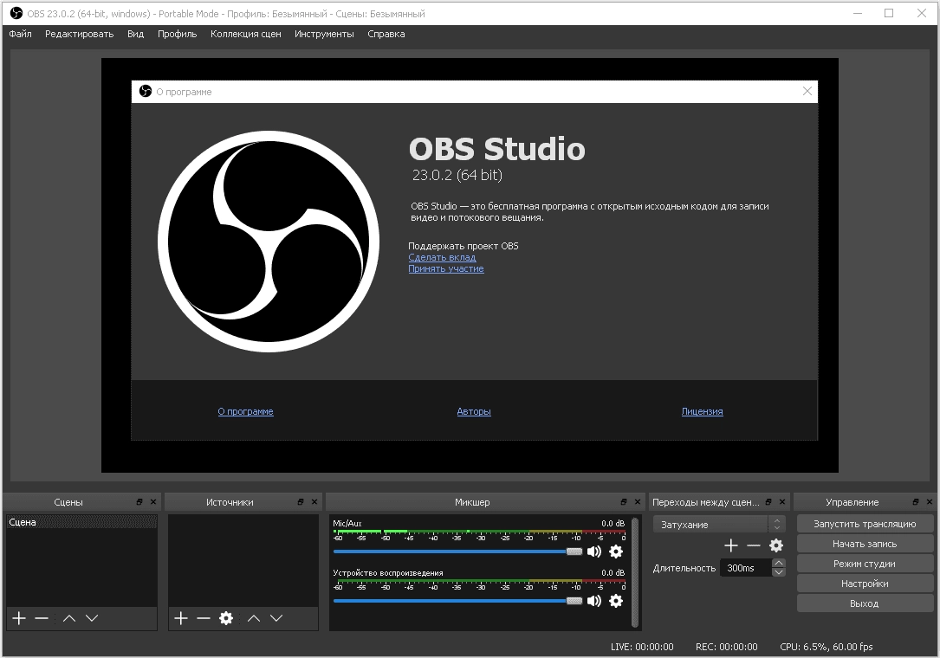Open the Вид menu

(135, 34)
